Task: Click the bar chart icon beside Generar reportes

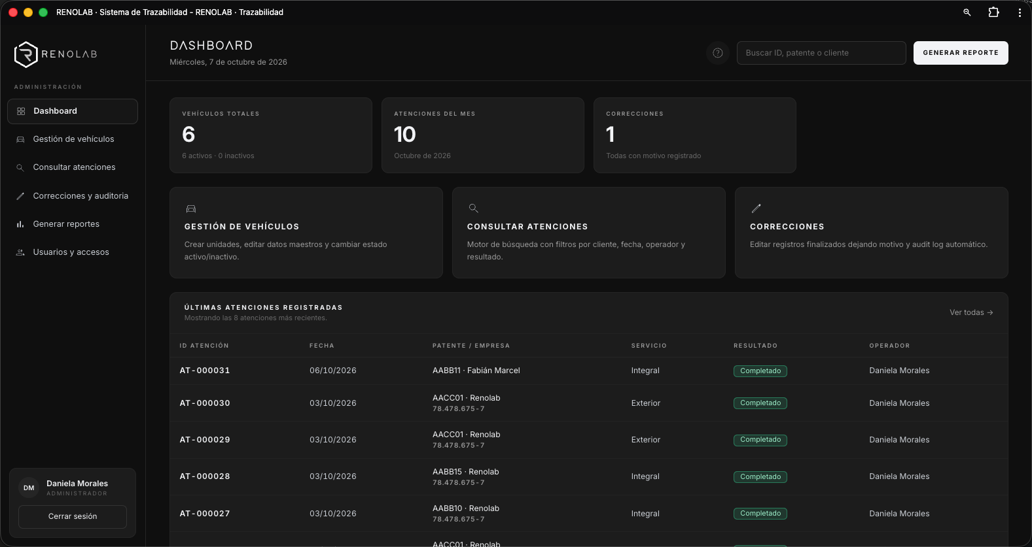Action: [20, 224]
